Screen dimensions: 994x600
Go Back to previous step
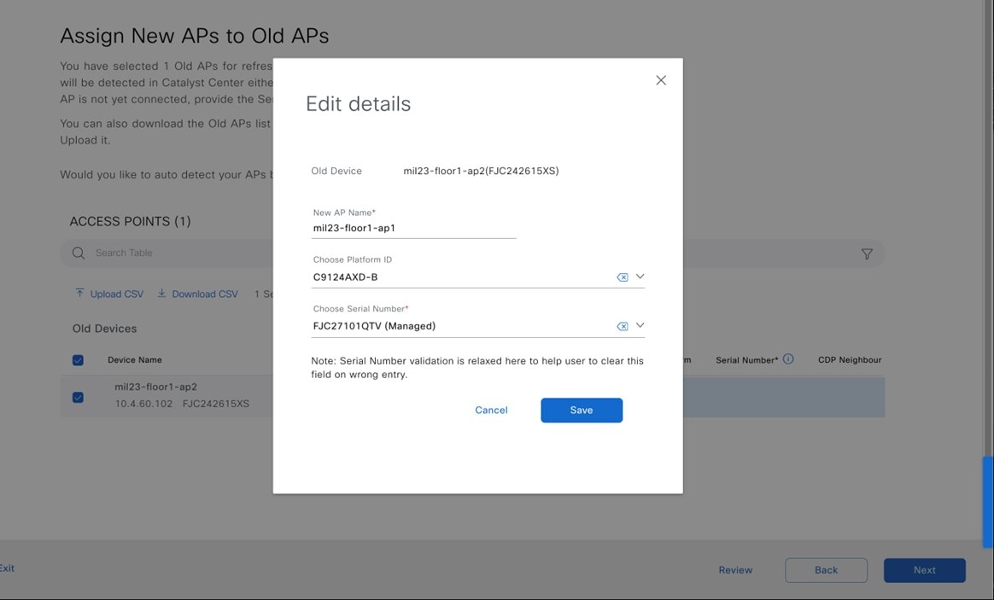[826, 570]
